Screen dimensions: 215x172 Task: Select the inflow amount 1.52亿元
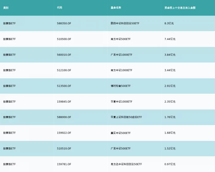[x=170, y=148]
